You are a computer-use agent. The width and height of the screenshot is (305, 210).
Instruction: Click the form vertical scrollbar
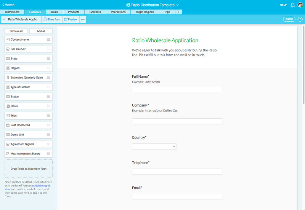pyautogui.click(x=303, y=65)
